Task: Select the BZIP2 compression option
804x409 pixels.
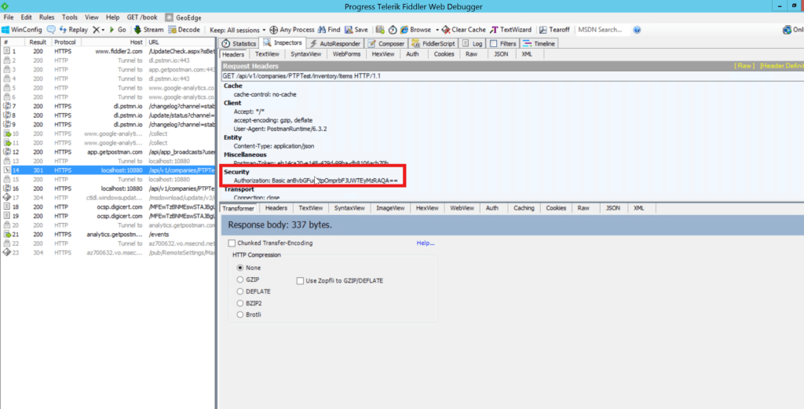Action: pos(239,303)
